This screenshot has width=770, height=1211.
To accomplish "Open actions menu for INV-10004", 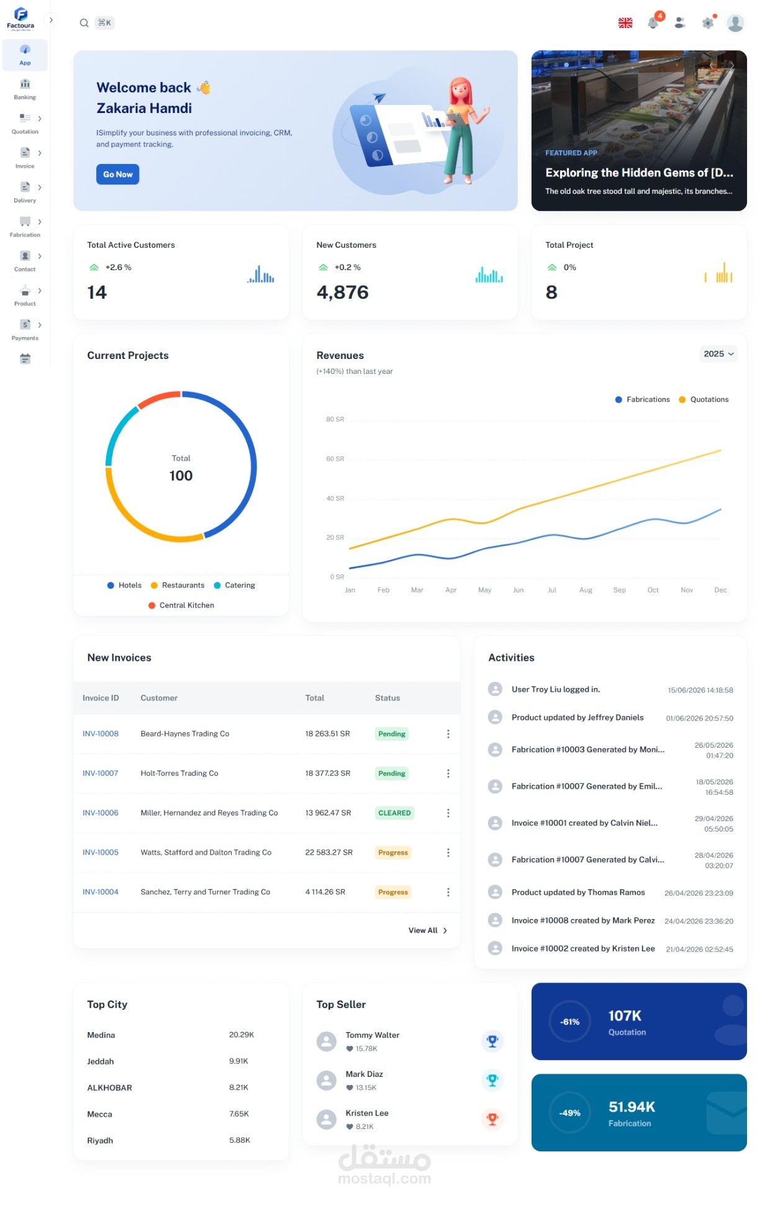I will pos(448,892).
